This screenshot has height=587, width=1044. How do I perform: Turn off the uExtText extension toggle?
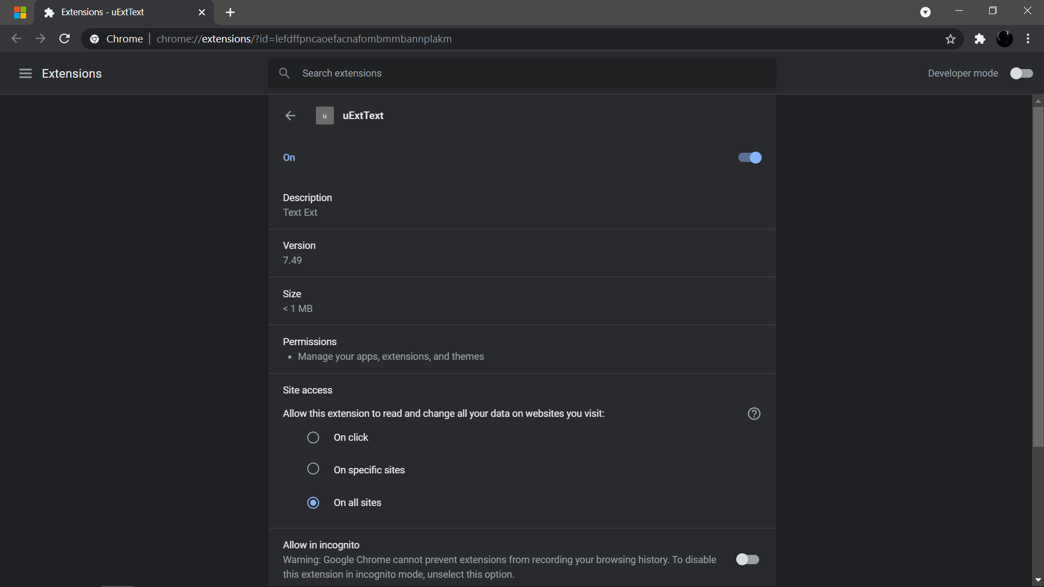[750, 158]
